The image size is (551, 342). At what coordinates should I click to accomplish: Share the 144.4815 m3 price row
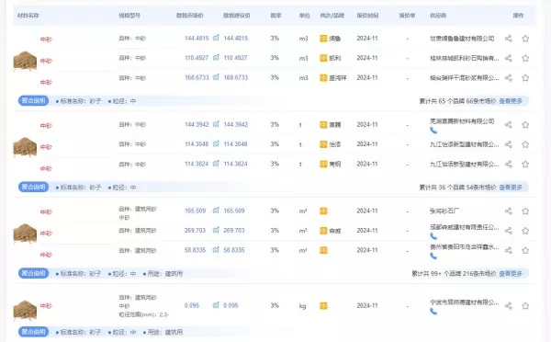508,39
